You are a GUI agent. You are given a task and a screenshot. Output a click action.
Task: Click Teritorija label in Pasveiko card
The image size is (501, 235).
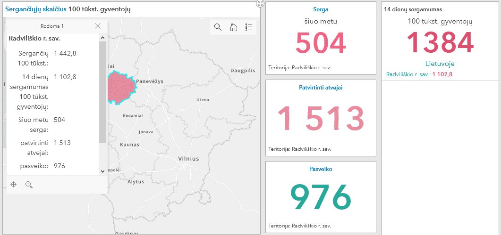300,226
